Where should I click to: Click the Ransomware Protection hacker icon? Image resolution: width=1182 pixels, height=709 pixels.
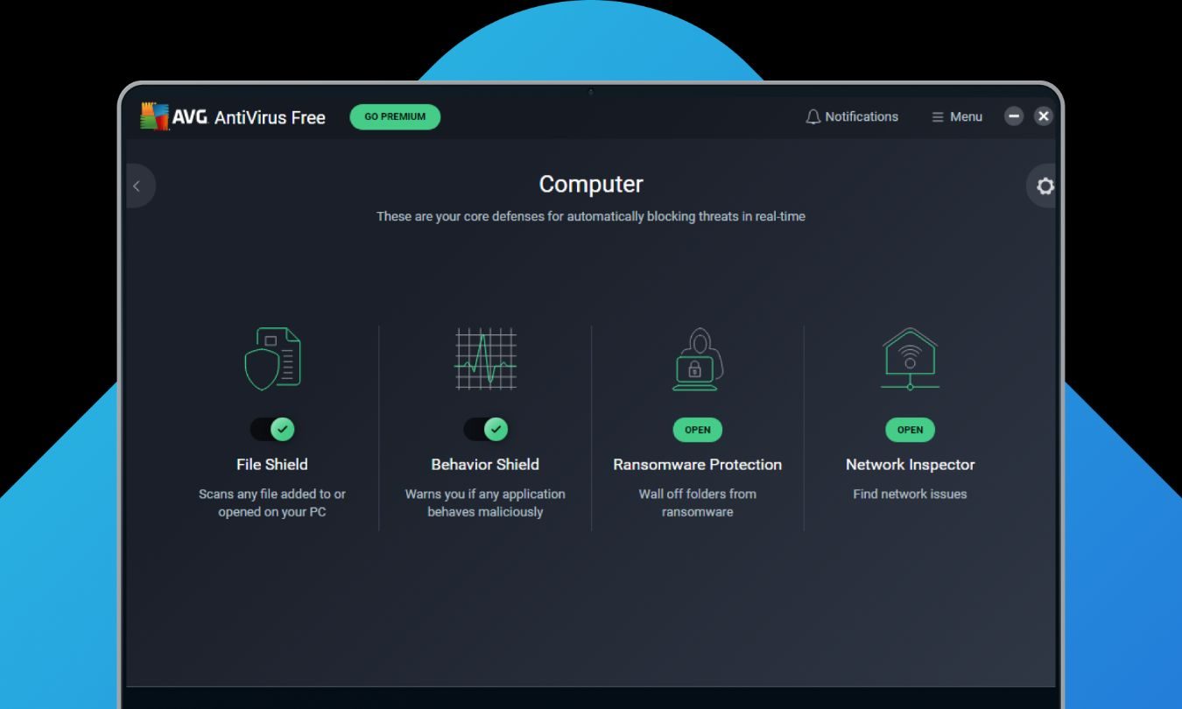point(697,359)
